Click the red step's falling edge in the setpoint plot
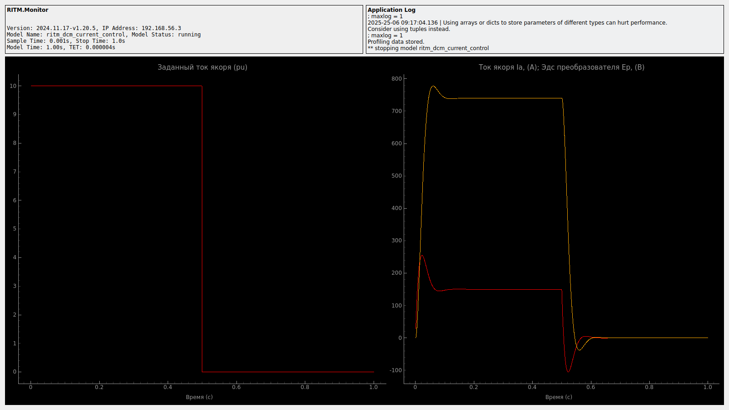The image size is (729, 410). pyautogui.click(x=202, y=228)
